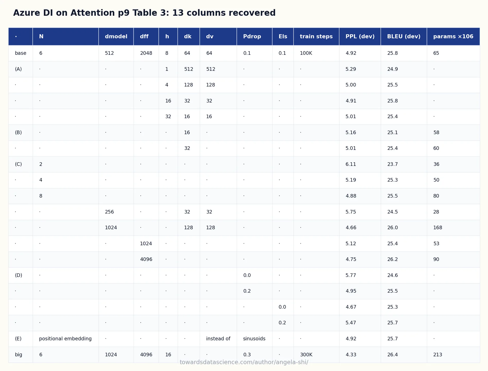Click the 'params ×106' column header
This screenshot has height=371, width=488.
tap(453, 36)
